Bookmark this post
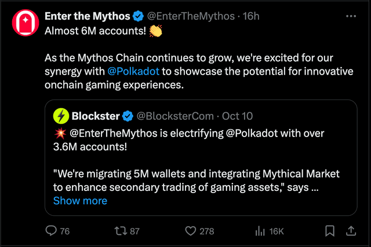This screenshot has height=247, width=371. (x=329, y=231)
